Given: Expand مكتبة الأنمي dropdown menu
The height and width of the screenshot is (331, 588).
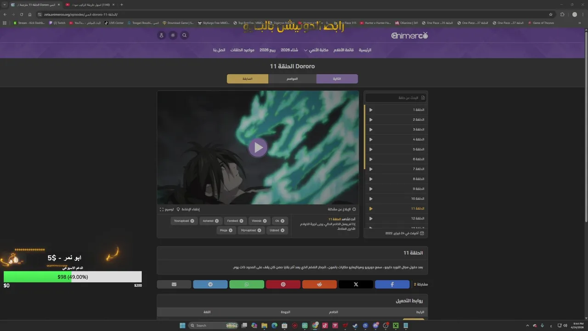Looking at the screenshot, I should point(316,50).
